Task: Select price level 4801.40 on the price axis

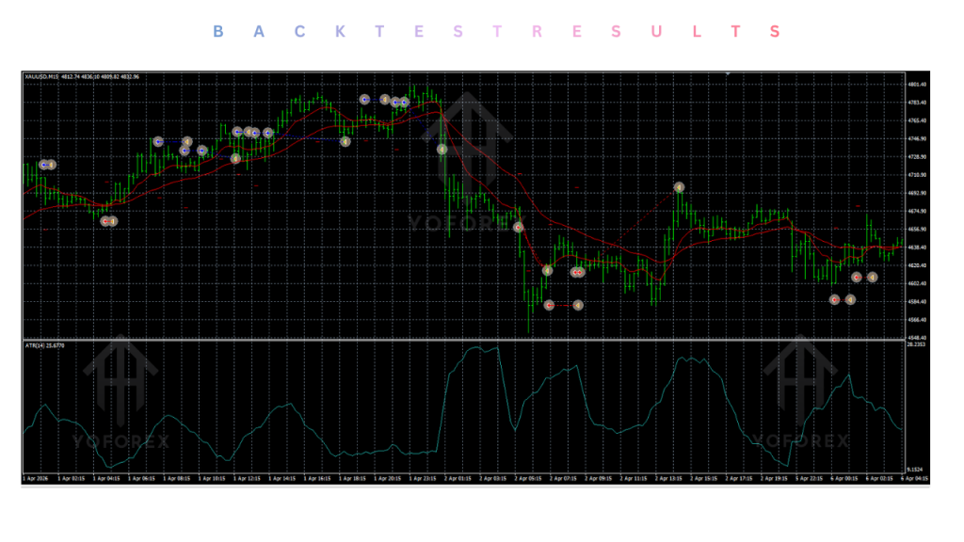Action: click(x=917, y=84)
